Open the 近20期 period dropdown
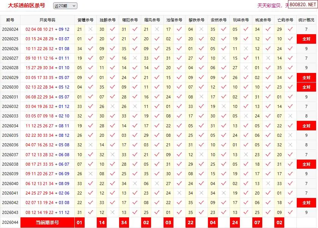Screen dimensions: 318x228 (x=65, y=6)
